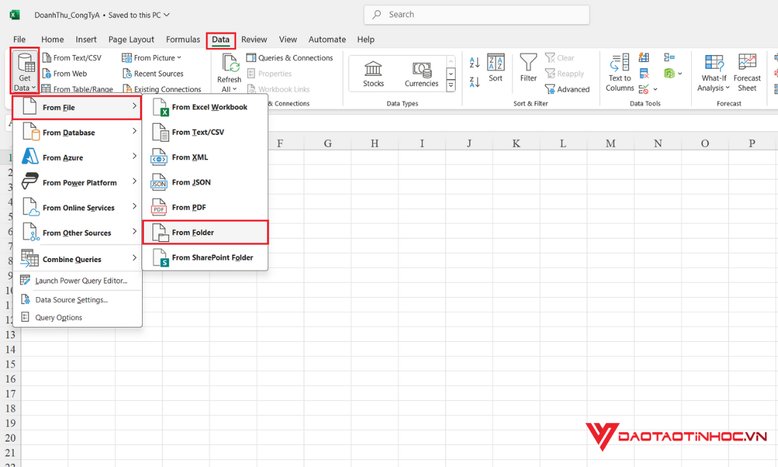778x467 pixels.
Task: Click the Text to Columns button
Action: [620, 73]
